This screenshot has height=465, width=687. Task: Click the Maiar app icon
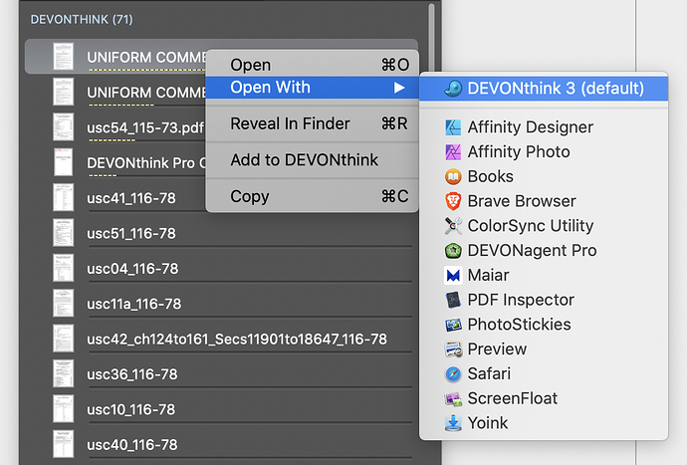click(x=453, y=275)
